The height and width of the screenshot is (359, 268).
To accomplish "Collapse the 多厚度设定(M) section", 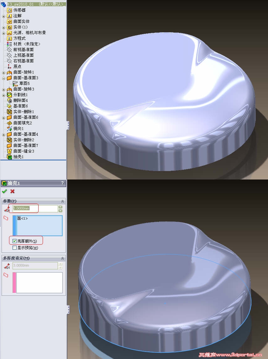I will point(62,258).
